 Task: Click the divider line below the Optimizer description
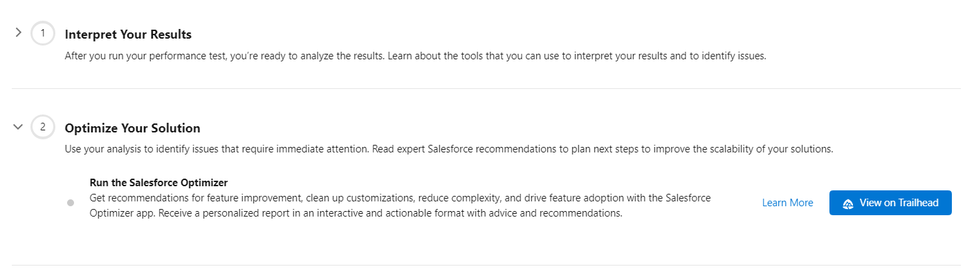click(486, 265)
